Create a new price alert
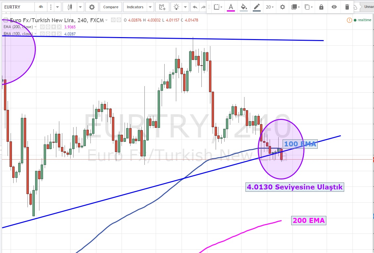The width and height of the screenshot is (374, 253). point(162,7)
